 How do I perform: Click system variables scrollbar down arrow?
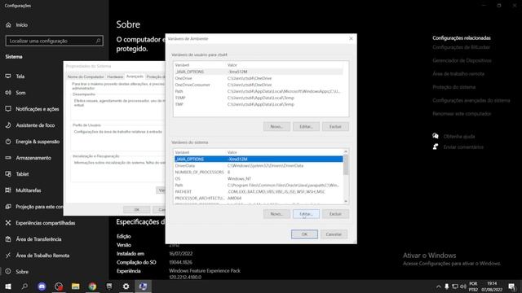tap(346, 201)
